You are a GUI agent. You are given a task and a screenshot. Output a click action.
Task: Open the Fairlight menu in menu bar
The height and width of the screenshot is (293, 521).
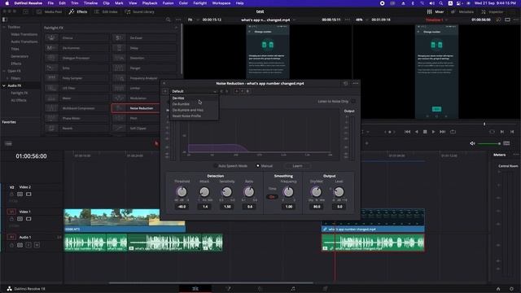(x=199, y=3)
